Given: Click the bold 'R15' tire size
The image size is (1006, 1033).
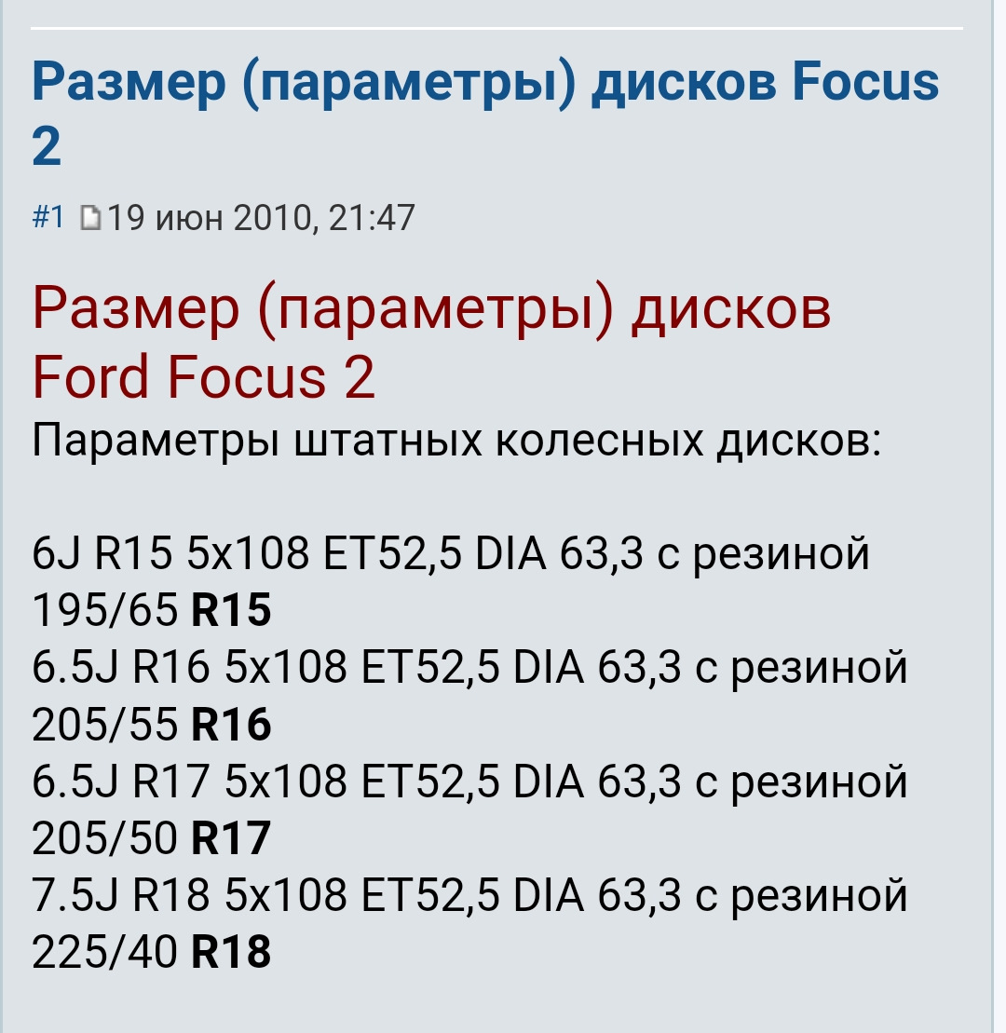Looking at the screenshot, I should pyautogui.click(x=231, y=609).
